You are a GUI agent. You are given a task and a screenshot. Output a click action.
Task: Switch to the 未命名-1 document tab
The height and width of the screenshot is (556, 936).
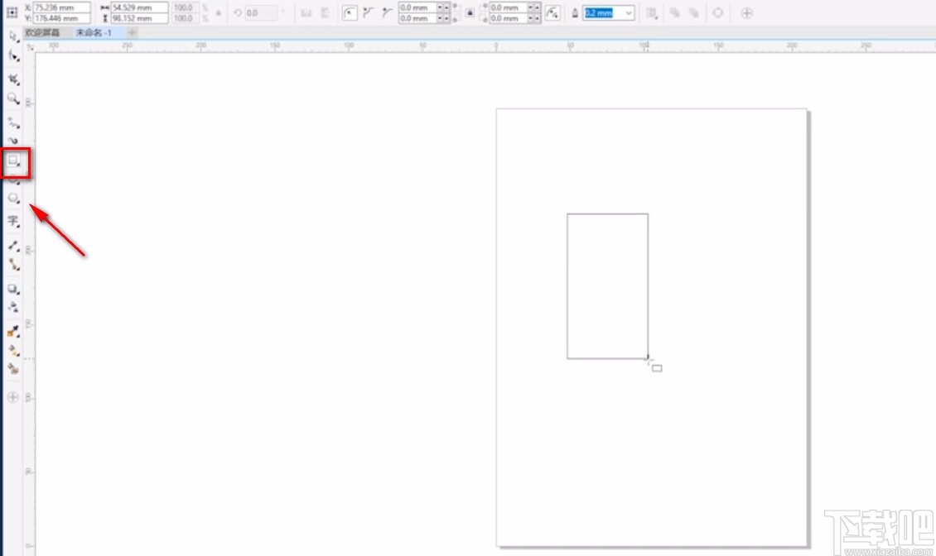[x=94, y=32]
